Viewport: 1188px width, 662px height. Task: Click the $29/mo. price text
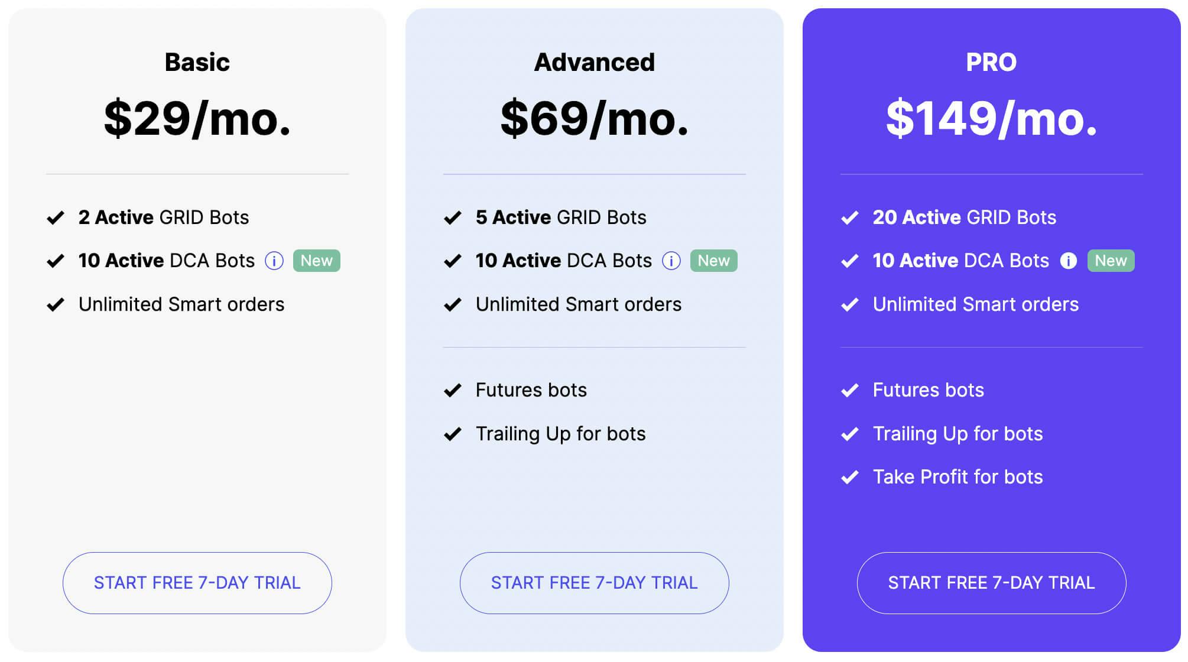click(x=197, y=119)
